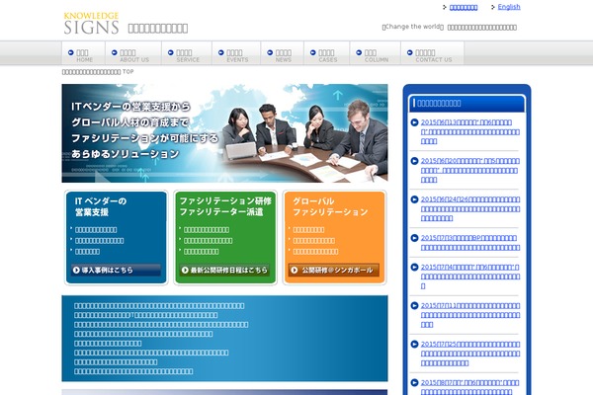Click the 公開研修@シンガポール button
593x395 pixels.
coord(334,270)
